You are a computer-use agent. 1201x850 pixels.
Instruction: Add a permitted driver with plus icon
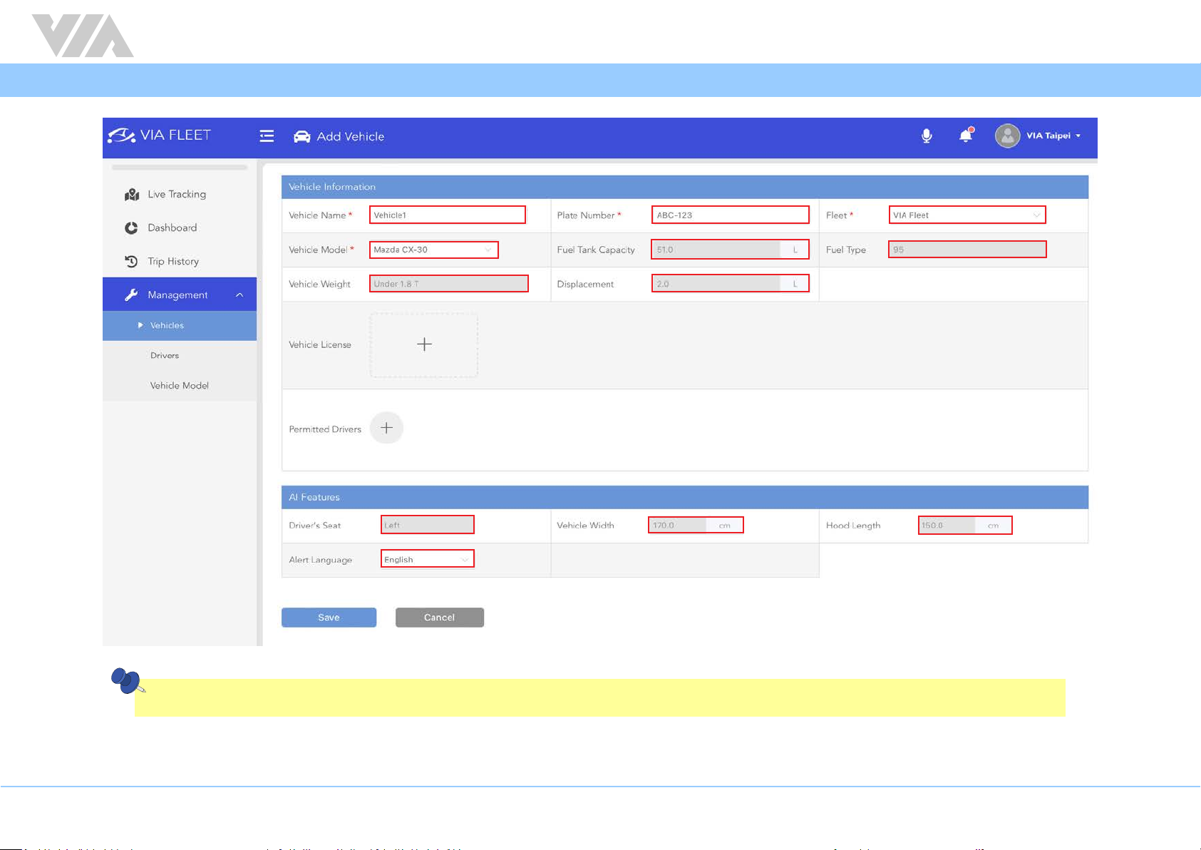tap(386, 428)
